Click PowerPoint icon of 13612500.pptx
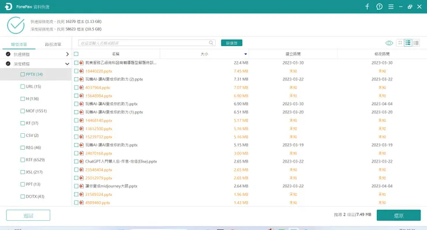 point(81,129)
